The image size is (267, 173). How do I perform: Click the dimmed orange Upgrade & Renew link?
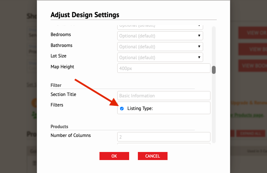(249, 103)
